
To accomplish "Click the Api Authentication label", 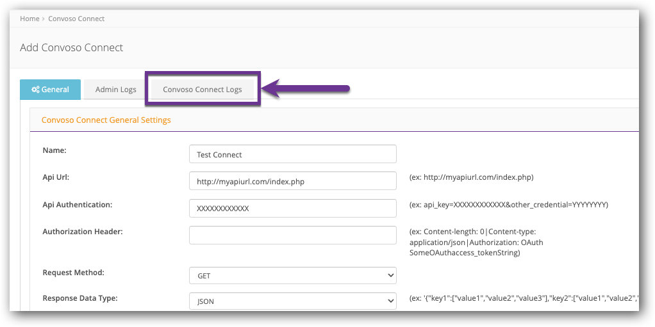I will (x=78, y=204).
